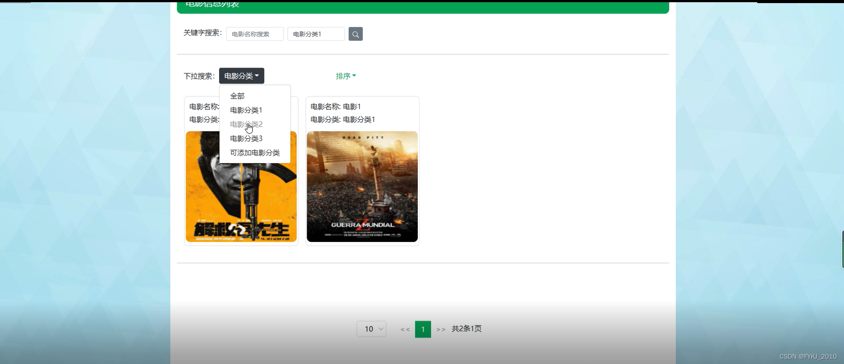The image size is (844, 364).
Task: Open the 电影分类 dropdown button
Action: coord(242,76)
